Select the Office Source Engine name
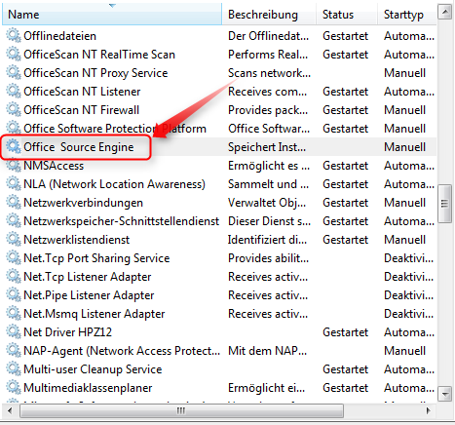 pos(79,147)
